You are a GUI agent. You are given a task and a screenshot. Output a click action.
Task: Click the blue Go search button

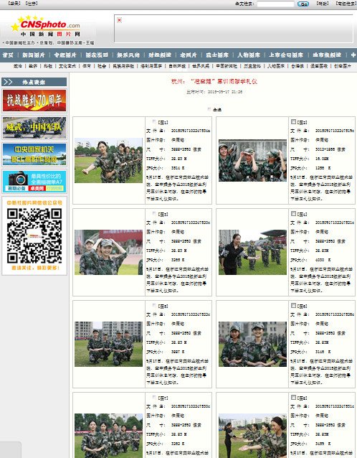[x=303, y=4]
